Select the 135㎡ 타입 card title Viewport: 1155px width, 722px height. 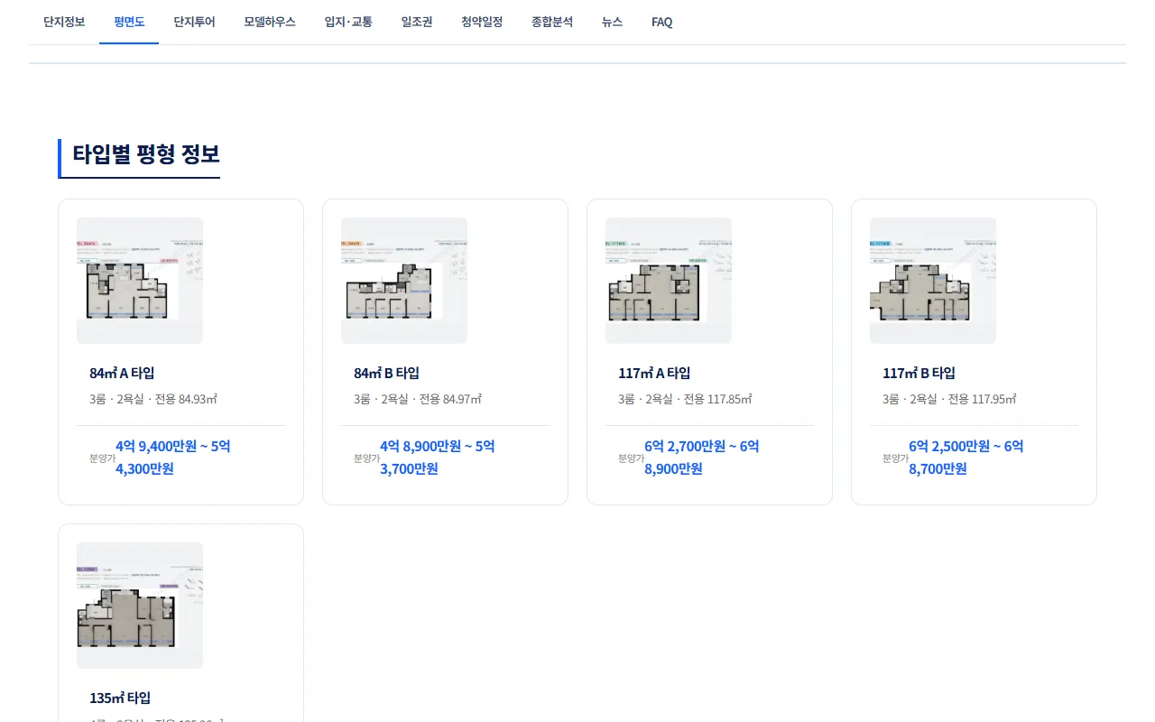click(x=120, y=698)
